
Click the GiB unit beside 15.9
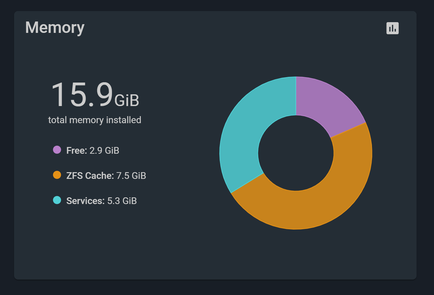pos(127,100)
